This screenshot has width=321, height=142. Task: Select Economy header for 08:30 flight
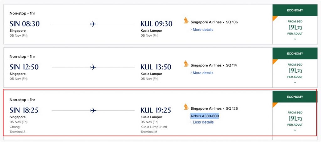click(x=295, y=10)
